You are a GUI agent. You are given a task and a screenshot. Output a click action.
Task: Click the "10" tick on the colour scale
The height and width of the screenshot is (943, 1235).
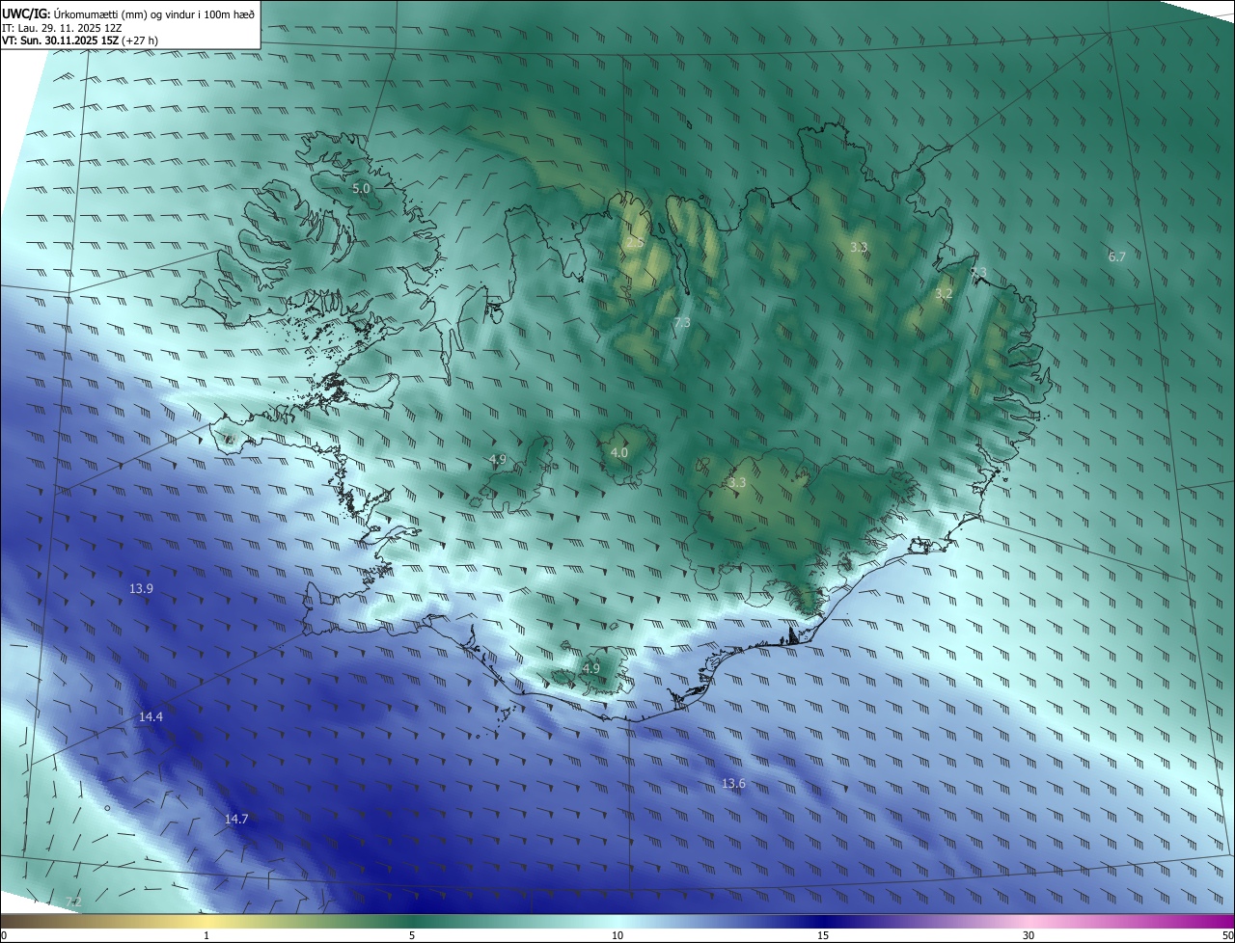(x=617, y=936)
